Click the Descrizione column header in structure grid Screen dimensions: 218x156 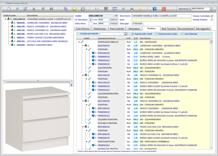tap(174, 38)
